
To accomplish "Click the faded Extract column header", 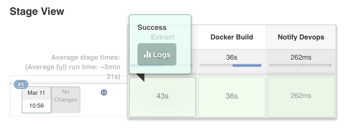I will [x=163, y=37].
